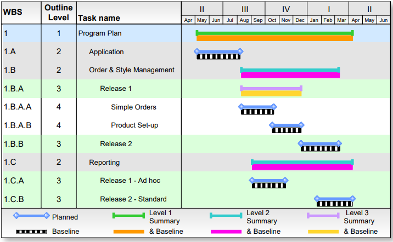393x242 pixels.
Task: Select Product Set-up planned bar
Action: click(x=287, y=125)
